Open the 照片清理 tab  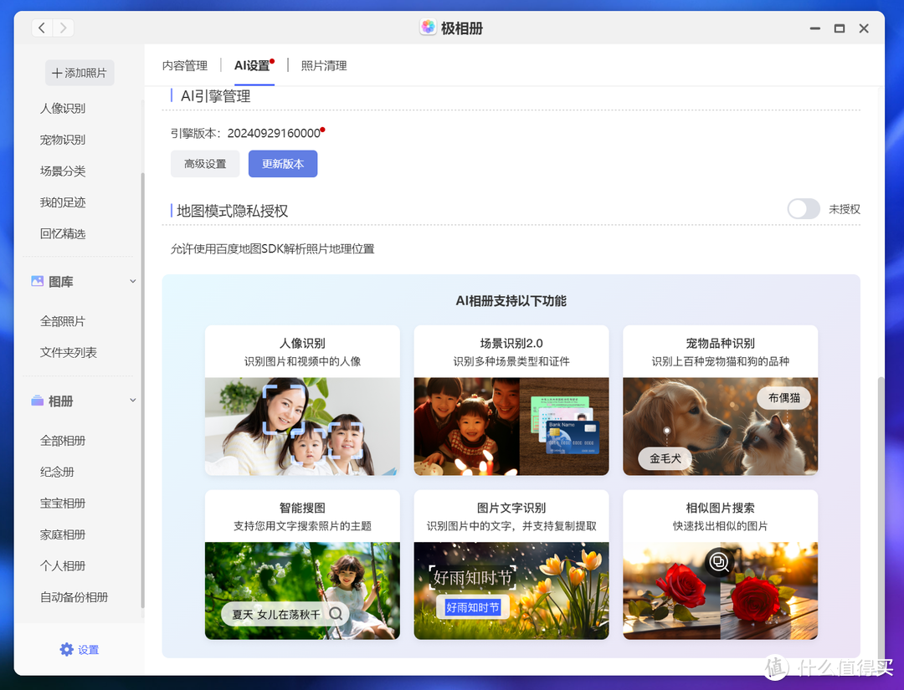[324, 65]
